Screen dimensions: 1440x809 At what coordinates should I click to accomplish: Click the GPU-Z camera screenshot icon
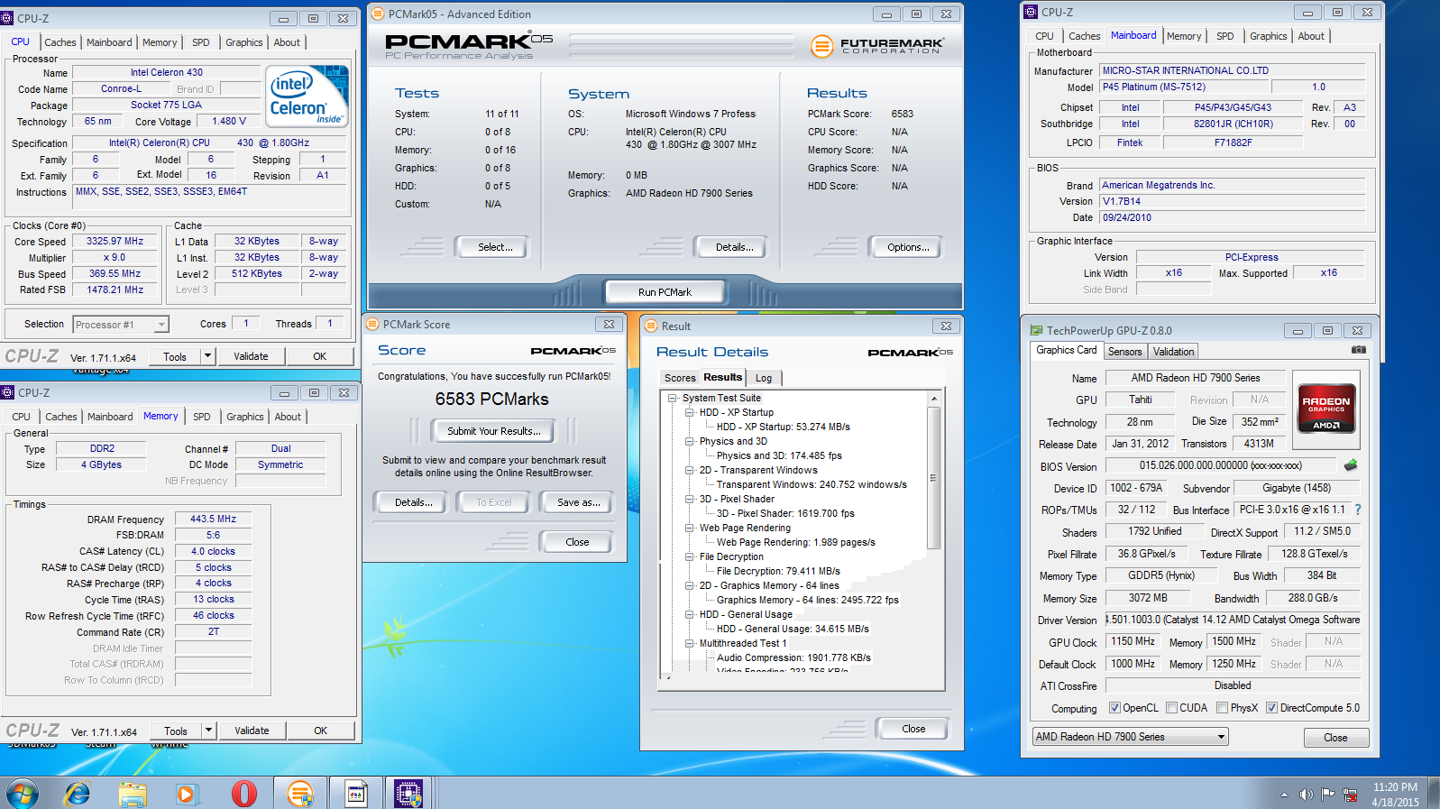pyautogui.click(x=1359, y=350)
